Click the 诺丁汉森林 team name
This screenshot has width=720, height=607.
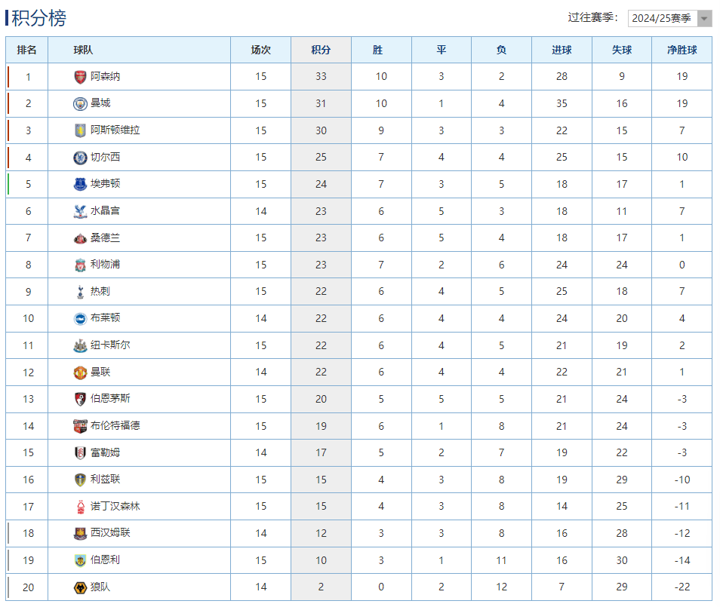(x=115, y=506)
